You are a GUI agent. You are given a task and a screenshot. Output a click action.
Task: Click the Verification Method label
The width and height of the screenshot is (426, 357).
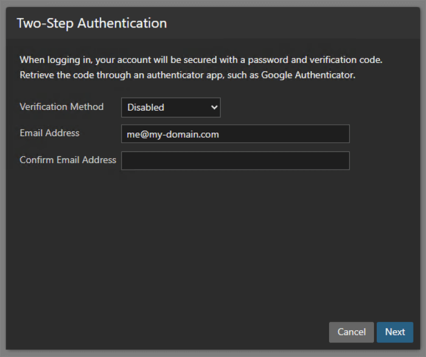61,107
